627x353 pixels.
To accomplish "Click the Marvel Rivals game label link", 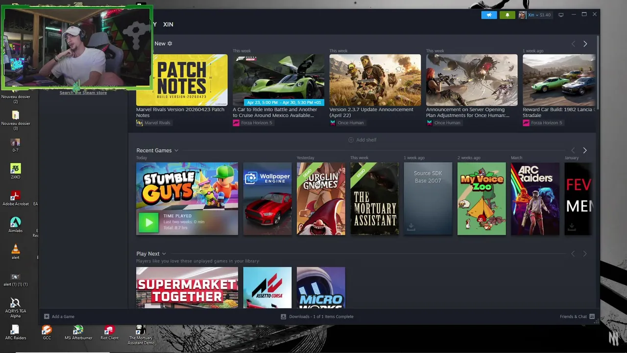I will [x=153, y=123].
